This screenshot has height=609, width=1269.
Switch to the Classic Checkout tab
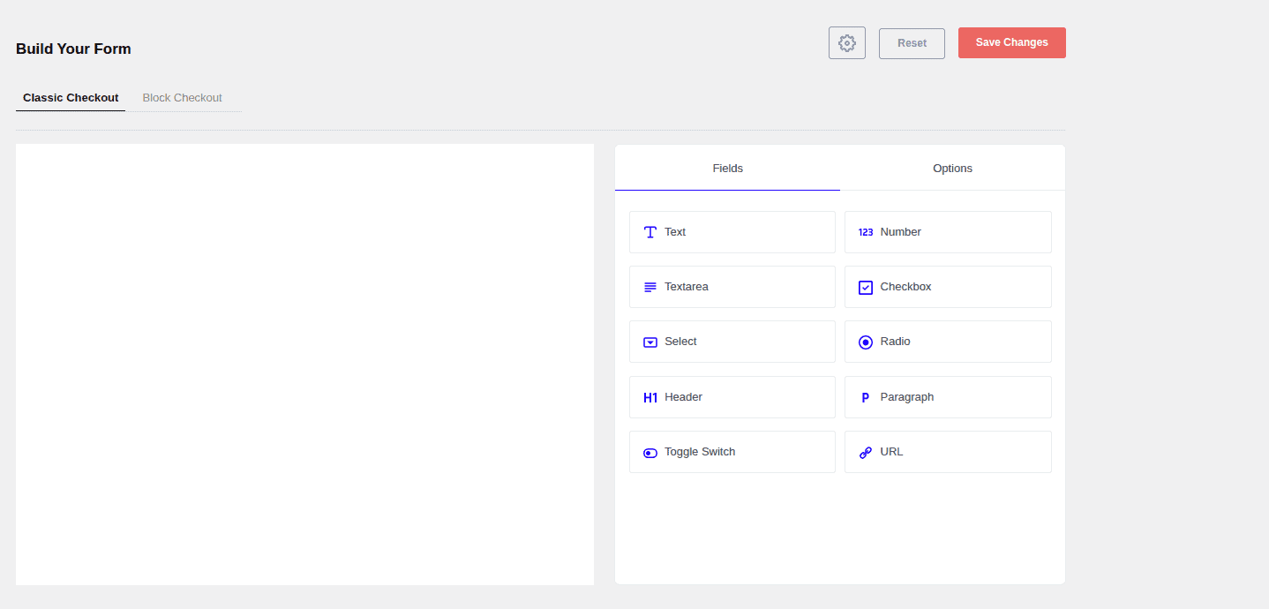tap(71, 98)
